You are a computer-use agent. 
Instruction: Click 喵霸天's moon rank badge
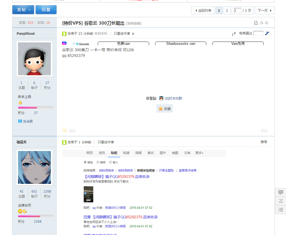[x=25, y=211]
